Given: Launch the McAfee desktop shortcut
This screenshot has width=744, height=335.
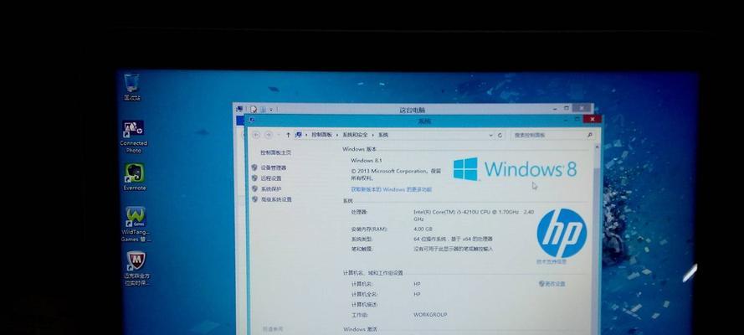Looking at the screenshot, I should (x=136, y=269).
